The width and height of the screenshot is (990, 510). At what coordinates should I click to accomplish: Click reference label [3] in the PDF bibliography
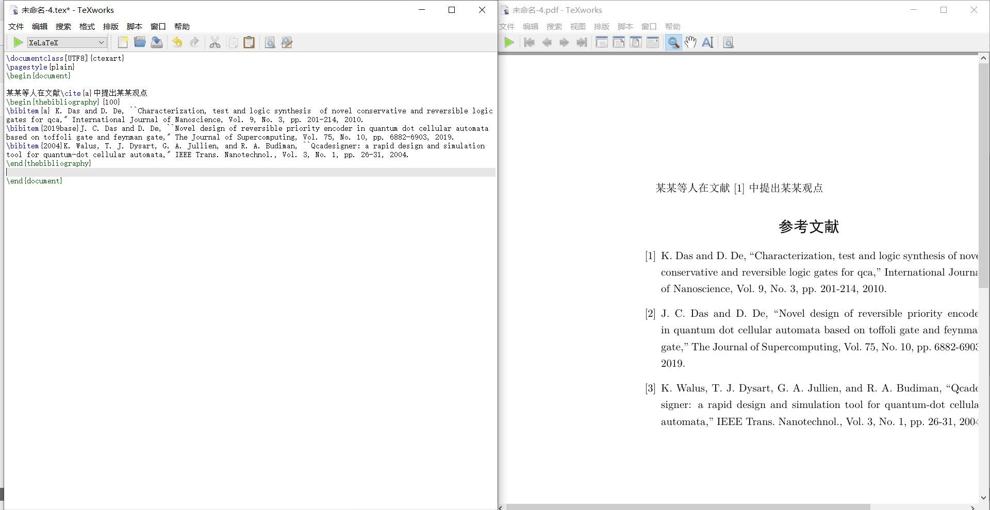point(650,388)
